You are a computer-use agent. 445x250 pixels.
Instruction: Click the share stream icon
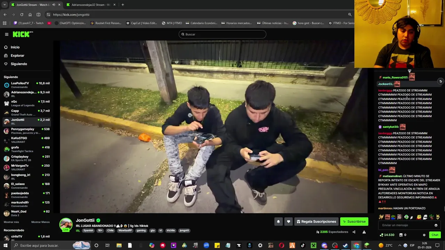[354, 232]
